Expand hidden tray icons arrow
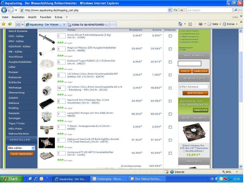This screenshot has width=247, height=186. (217, 179)
